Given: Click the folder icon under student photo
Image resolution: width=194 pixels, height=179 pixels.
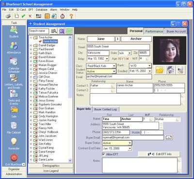Looking at the screenshot, I should [x=159, y=70].
